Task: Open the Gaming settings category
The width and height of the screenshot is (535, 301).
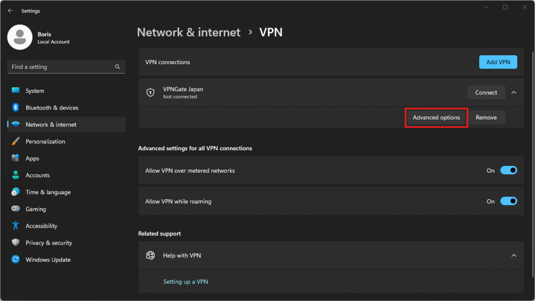Action: [36, 209]
